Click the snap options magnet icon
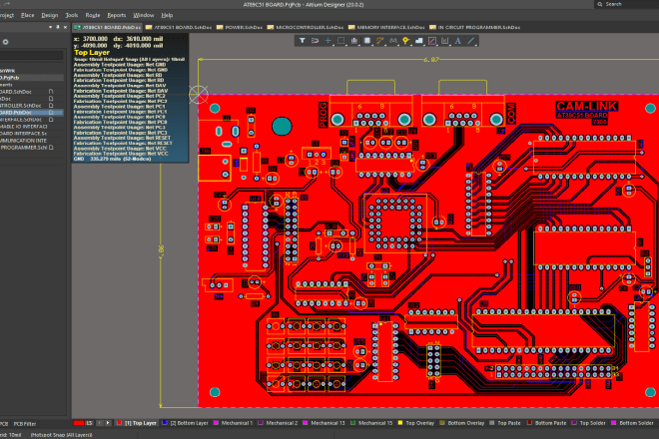 pyautogui.click(x=315, y=41)
